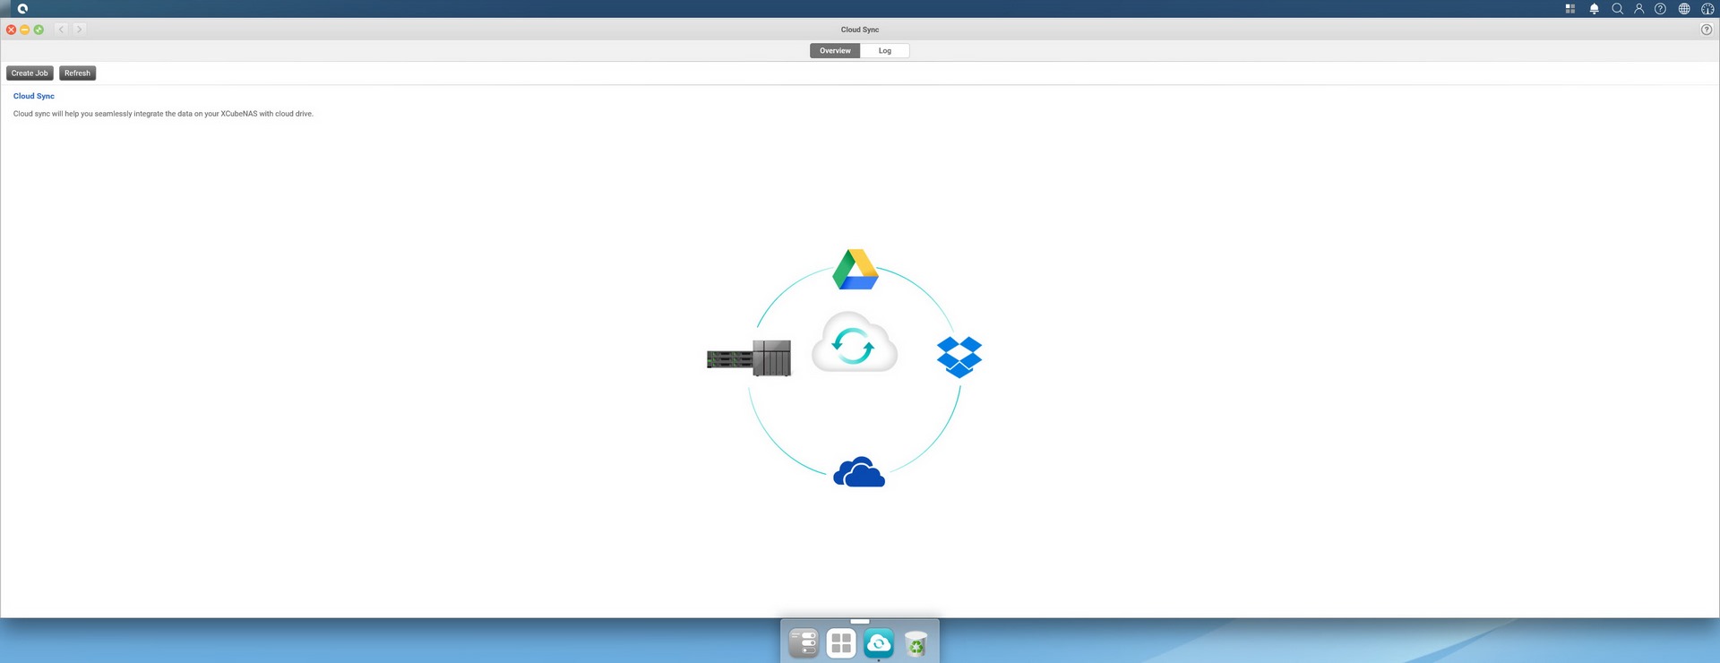Click the blue Cloud Sync heading
The image size is (1720, 663).
[34, 96]
